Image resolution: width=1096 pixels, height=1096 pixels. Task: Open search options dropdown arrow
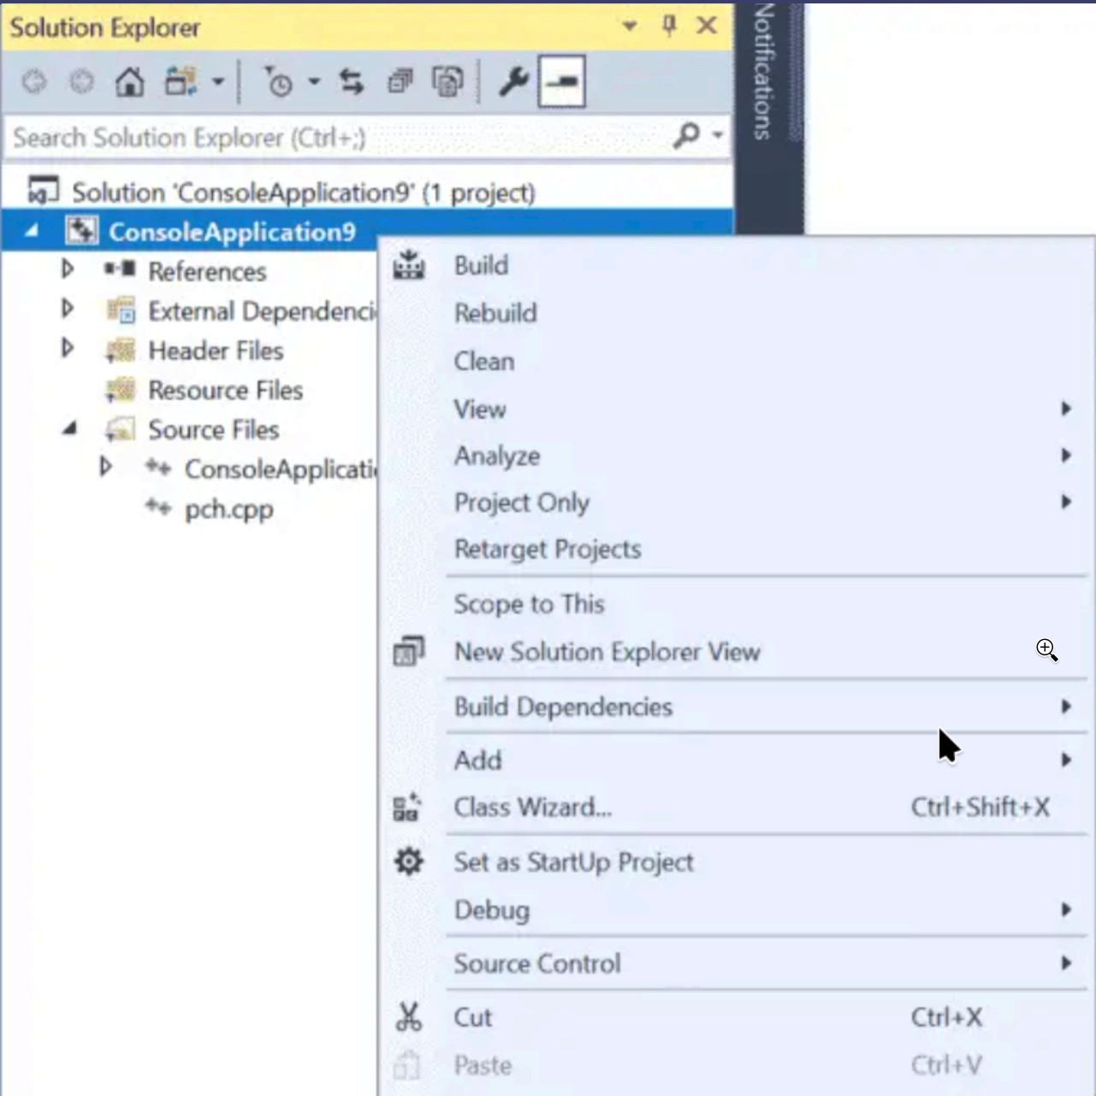point(717,135)
